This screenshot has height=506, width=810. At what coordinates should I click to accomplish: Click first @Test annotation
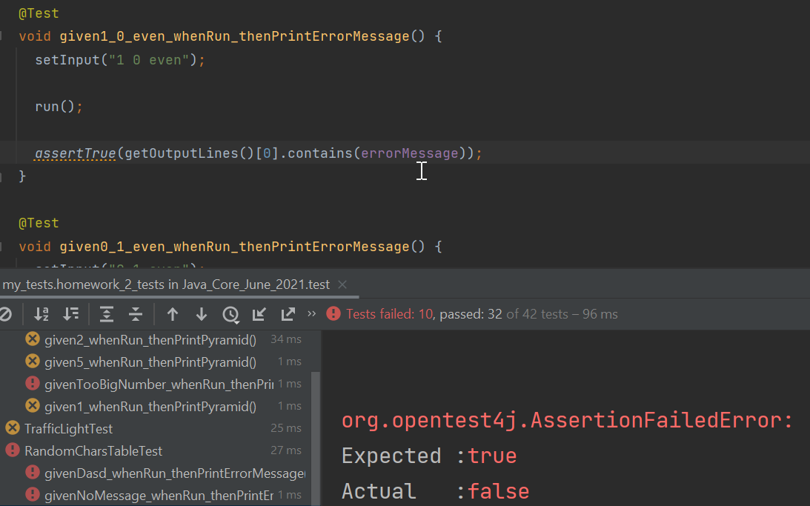click(x=39, y=13)
